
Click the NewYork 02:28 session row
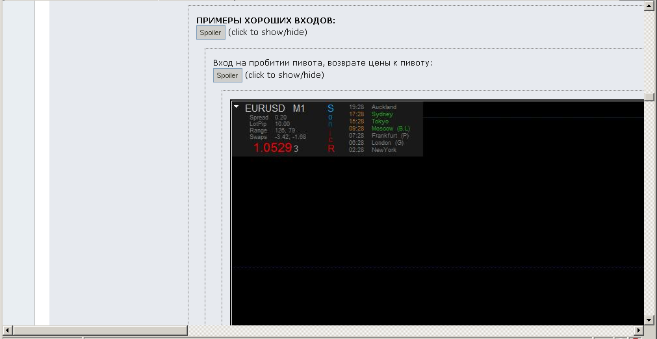tap(372, 150)
